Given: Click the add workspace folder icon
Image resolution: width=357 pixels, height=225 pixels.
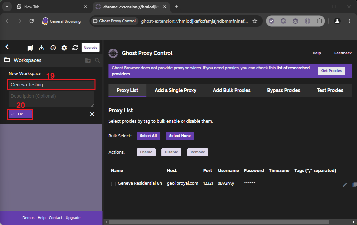Looking at the screenshot, I should [88, 60].
